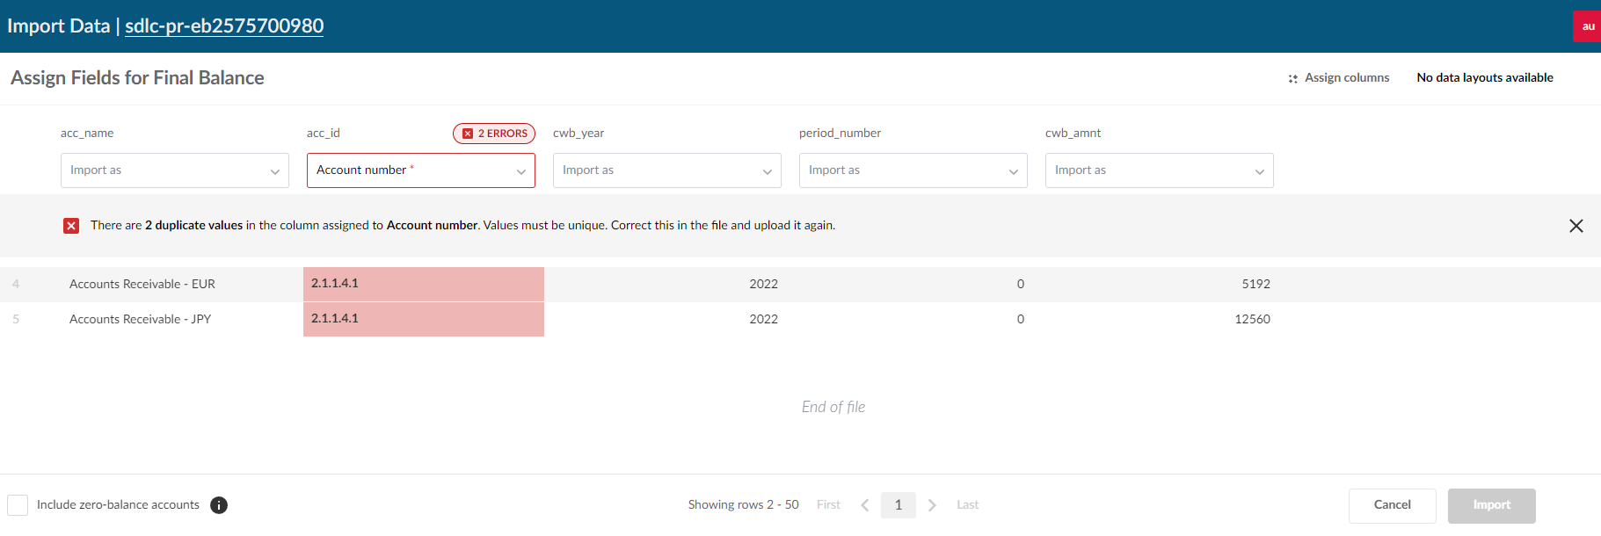Jump to the First page
Viewport: 1601px width, 536px height.
(x=828, y=505)
